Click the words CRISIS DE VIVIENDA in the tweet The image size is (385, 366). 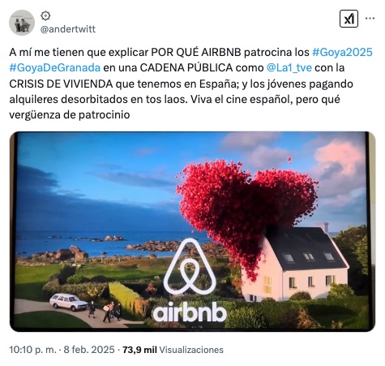coord(61,84)
